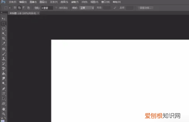189x122 pixels.
Task: Select the Eyedropper tool
Action: click(x=4, y=43)
